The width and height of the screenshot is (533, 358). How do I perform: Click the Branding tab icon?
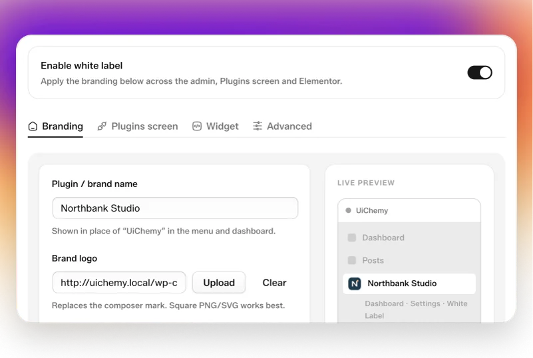tap(33, 126)
